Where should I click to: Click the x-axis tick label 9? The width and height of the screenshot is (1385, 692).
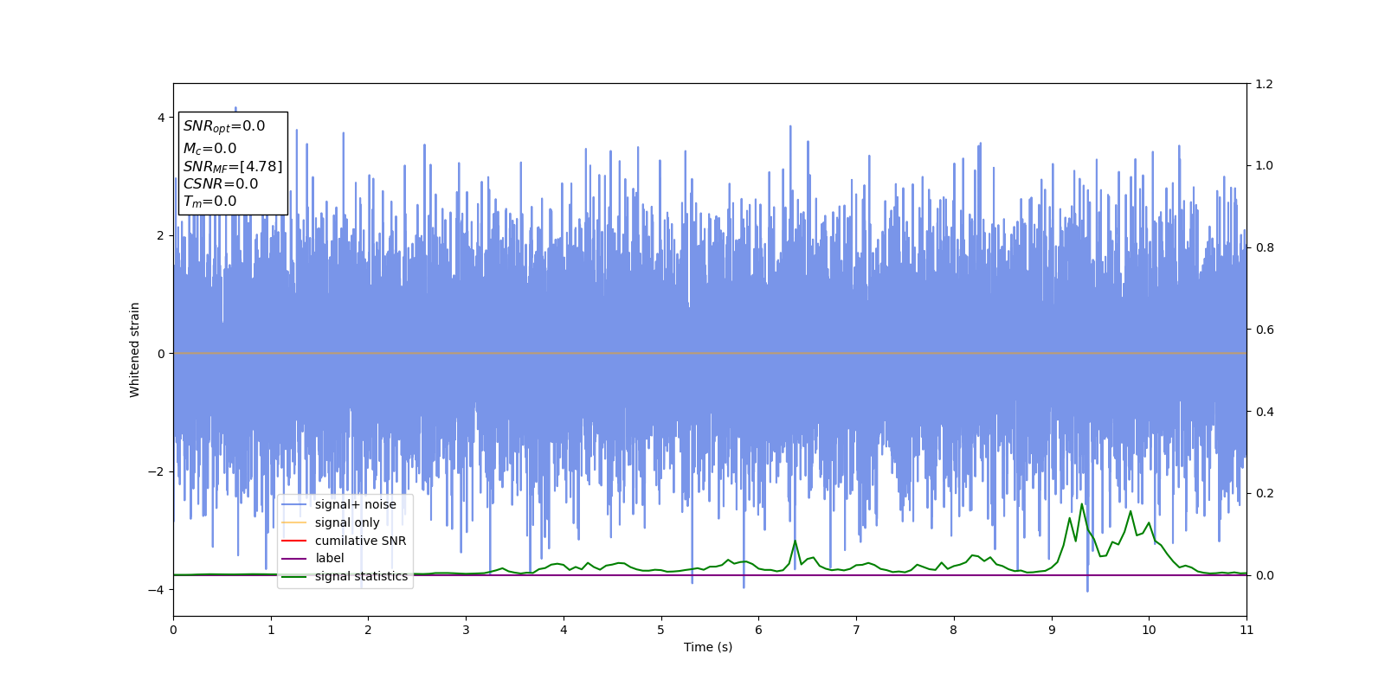coord(1052,630)
